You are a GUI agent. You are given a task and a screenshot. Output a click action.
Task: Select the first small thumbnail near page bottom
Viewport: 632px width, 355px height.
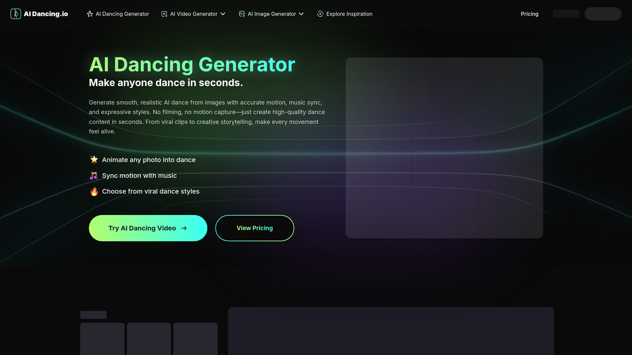click(x=102, y=339)
